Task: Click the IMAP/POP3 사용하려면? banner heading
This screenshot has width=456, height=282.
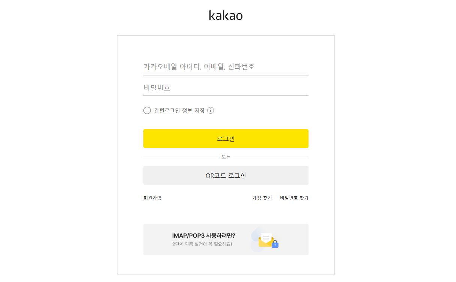Action: (x=204, y=236)
